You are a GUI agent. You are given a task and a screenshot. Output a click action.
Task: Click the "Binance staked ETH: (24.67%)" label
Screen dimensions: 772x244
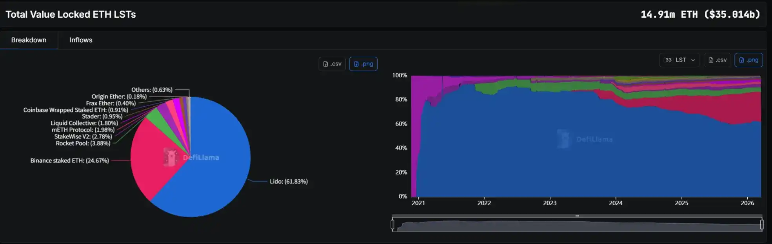pos(69,161)
